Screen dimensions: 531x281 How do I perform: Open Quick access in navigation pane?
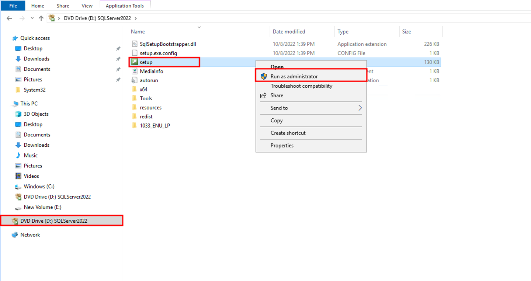[35, 38]
